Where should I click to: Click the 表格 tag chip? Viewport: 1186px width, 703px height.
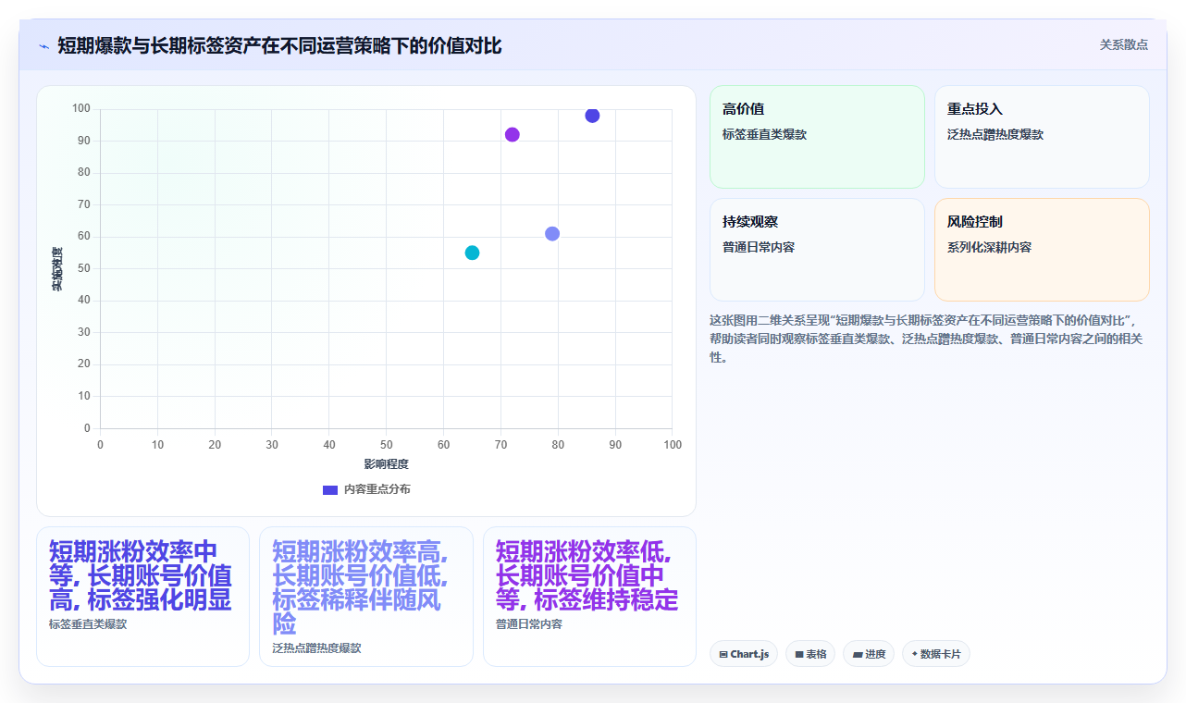click(810, 654)
